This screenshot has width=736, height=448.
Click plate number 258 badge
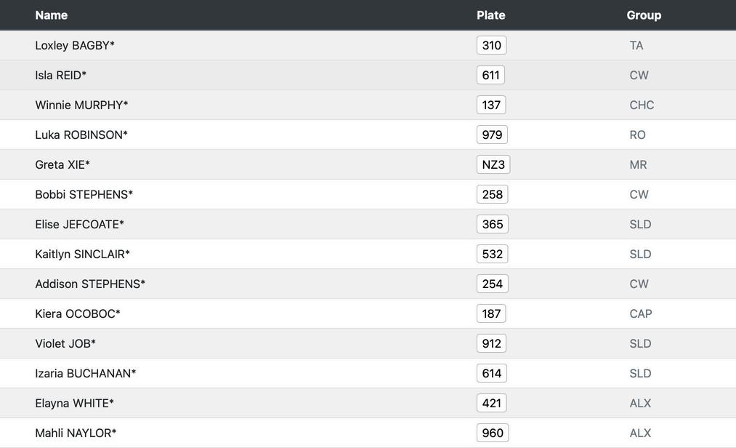pyautogui.click(x=493, y=194)
